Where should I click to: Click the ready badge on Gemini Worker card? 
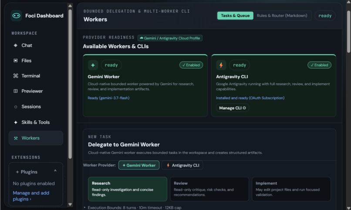(111, 65)
